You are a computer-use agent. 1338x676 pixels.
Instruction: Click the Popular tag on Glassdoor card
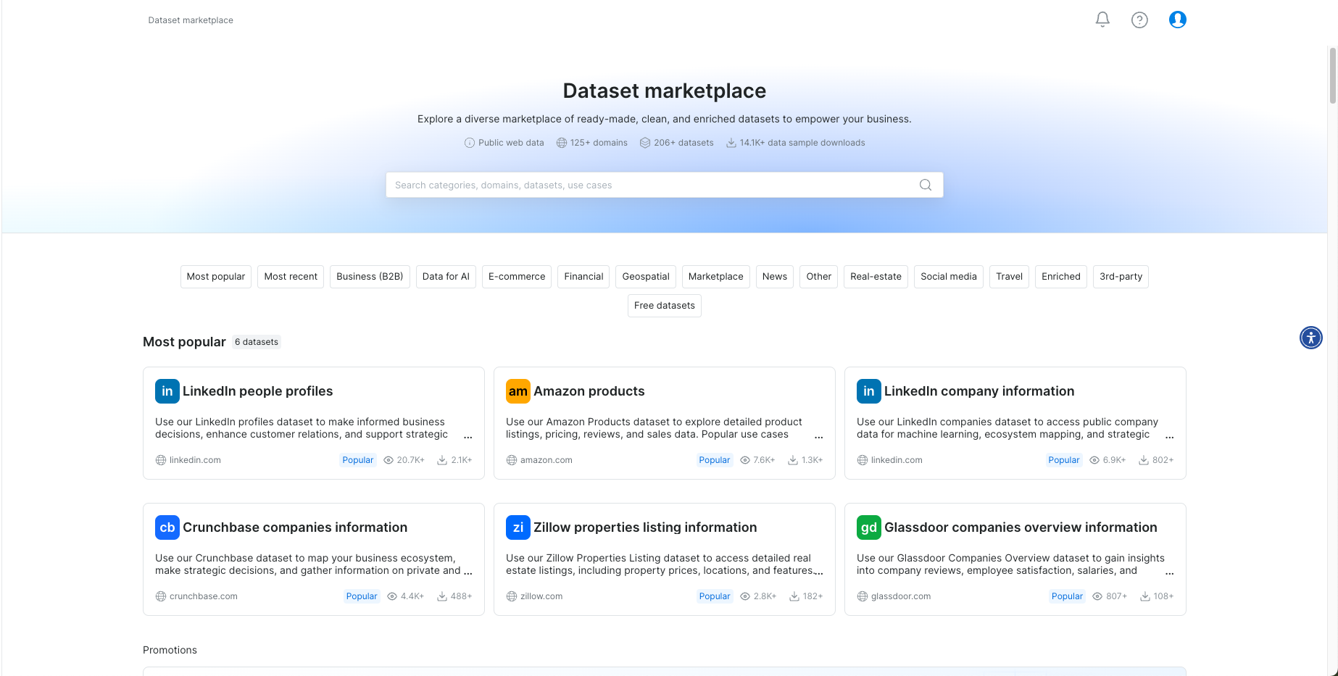tap(1067, 596)
